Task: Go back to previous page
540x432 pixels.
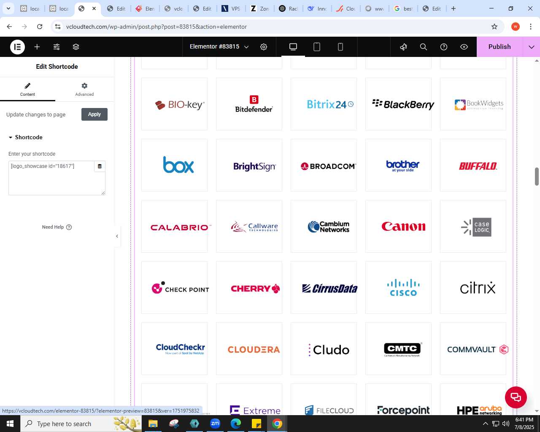Action: pos(9,27)
